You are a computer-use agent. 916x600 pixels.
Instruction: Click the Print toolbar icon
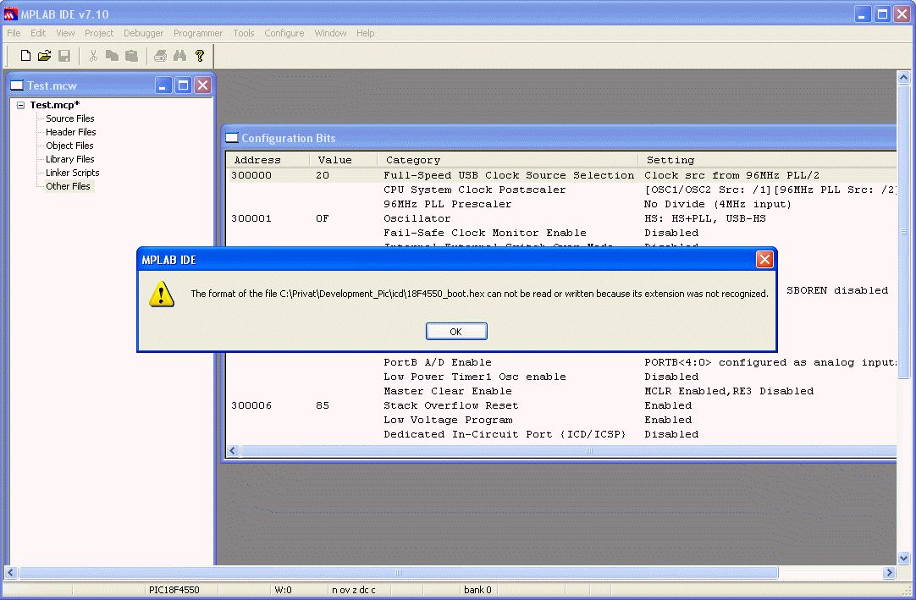(160, 56)
